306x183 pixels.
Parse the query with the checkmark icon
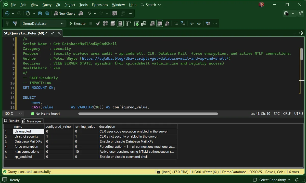click(x=98, y=23)
